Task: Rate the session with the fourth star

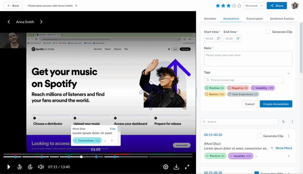Action: coord(234,5)
